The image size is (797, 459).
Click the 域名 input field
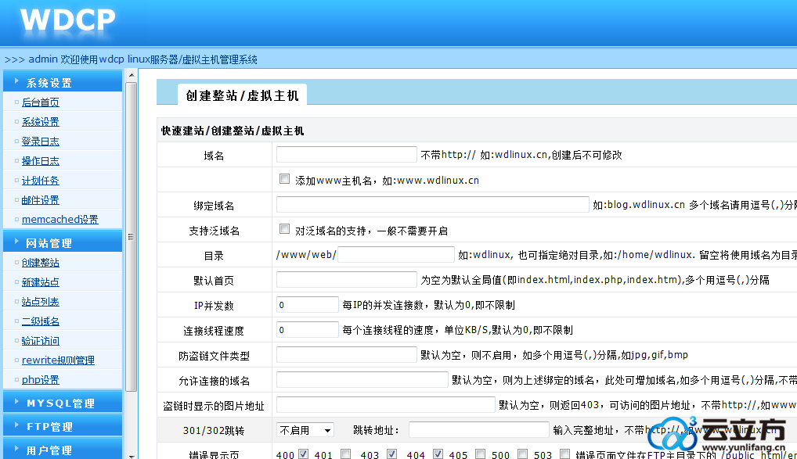tap(347, 154)
